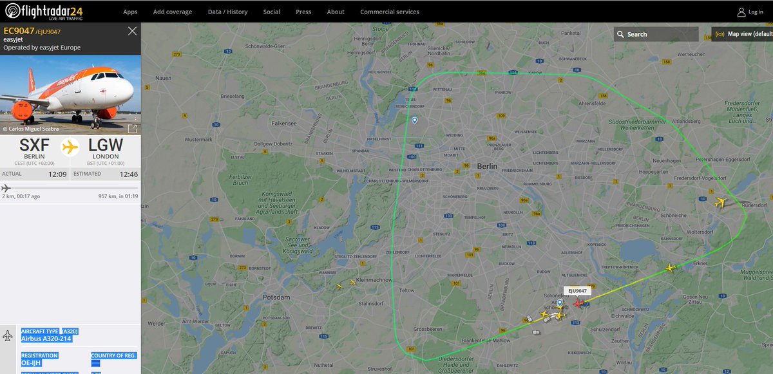Click the blue airport pin at Tegel
The height and width of the screenshot is (374, 773).
pos(414,120)
